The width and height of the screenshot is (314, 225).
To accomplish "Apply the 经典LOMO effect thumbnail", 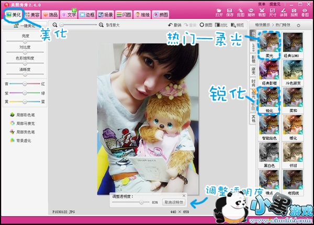I will tap(293, 45).
